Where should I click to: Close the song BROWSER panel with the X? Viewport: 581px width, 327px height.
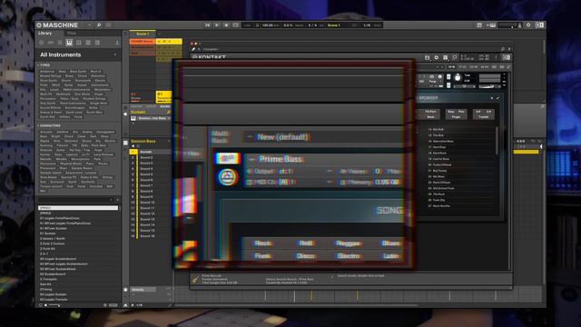[492, 98]
